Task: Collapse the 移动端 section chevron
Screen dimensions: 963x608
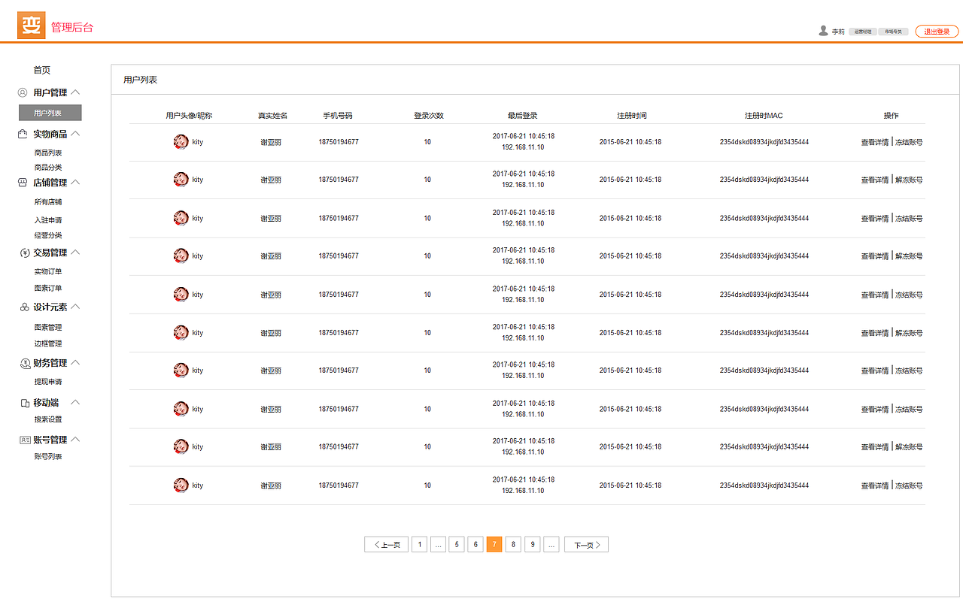Action: pyautogui.click(x=75, y=402)
